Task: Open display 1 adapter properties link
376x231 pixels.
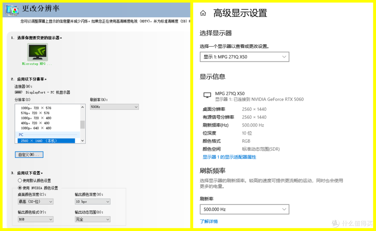Action: (x=229, y=157)
